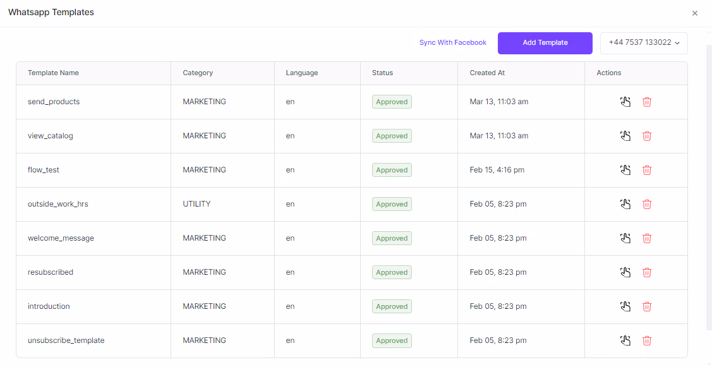Image resolution: width=712 pixels, height=367 pixels.
Task: Delete the introduction template
Action: (x=647, y=306)
